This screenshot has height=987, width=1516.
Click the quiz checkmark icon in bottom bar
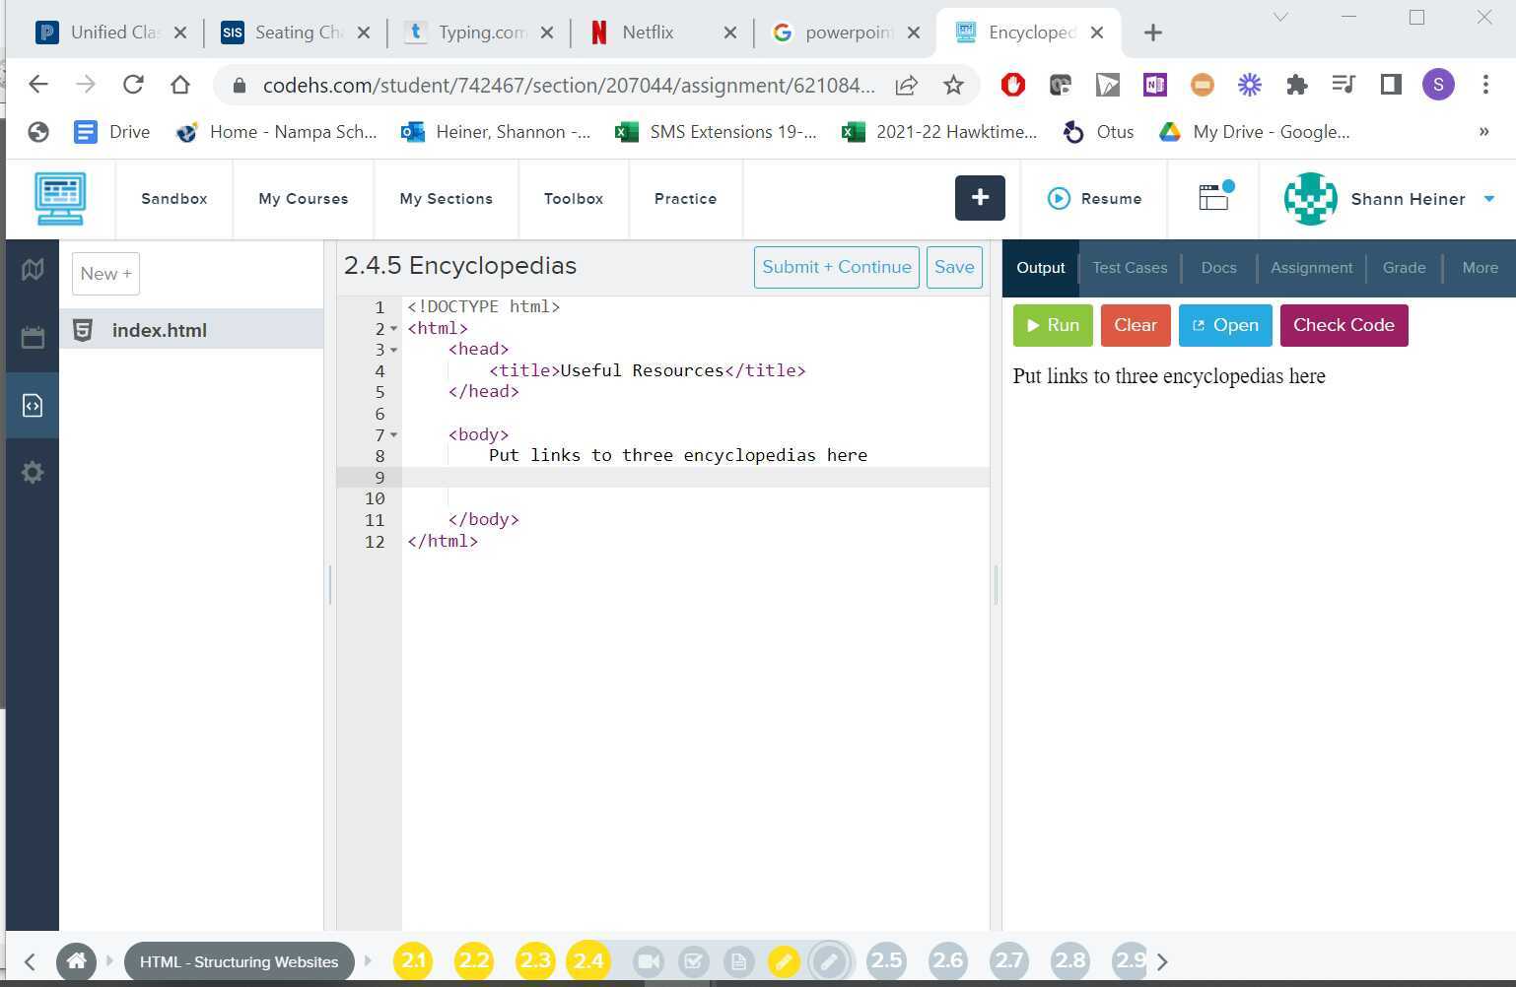(x=694, y=960)
